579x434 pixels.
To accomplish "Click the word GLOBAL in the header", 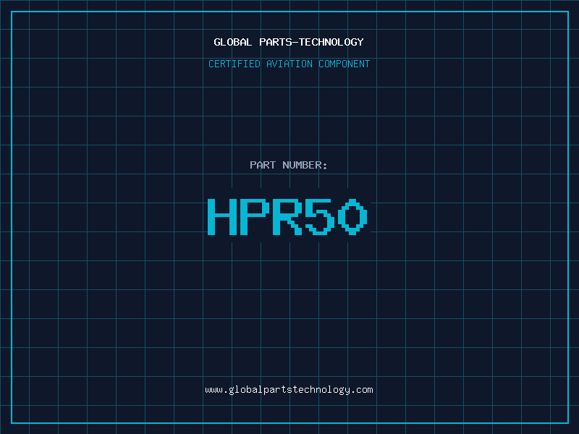I will point(231,43).
